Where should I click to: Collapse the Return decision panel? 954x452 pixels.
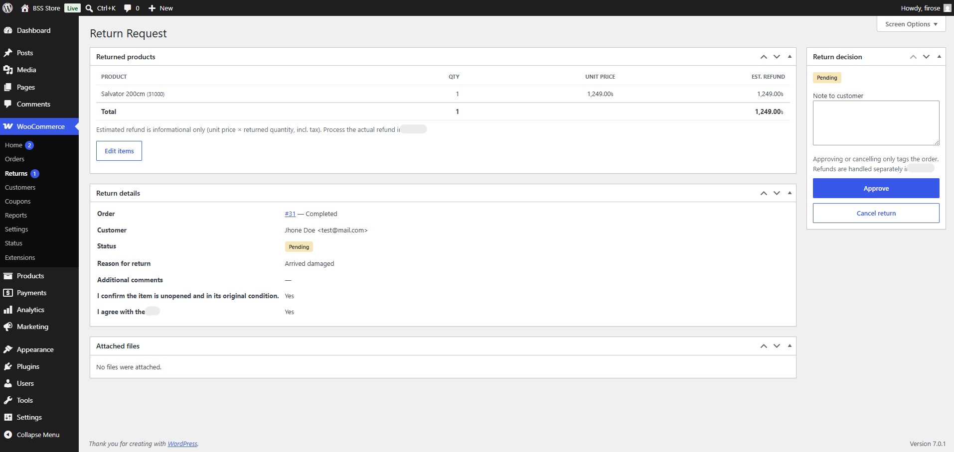pyautogui.click(x=939, y=57)
